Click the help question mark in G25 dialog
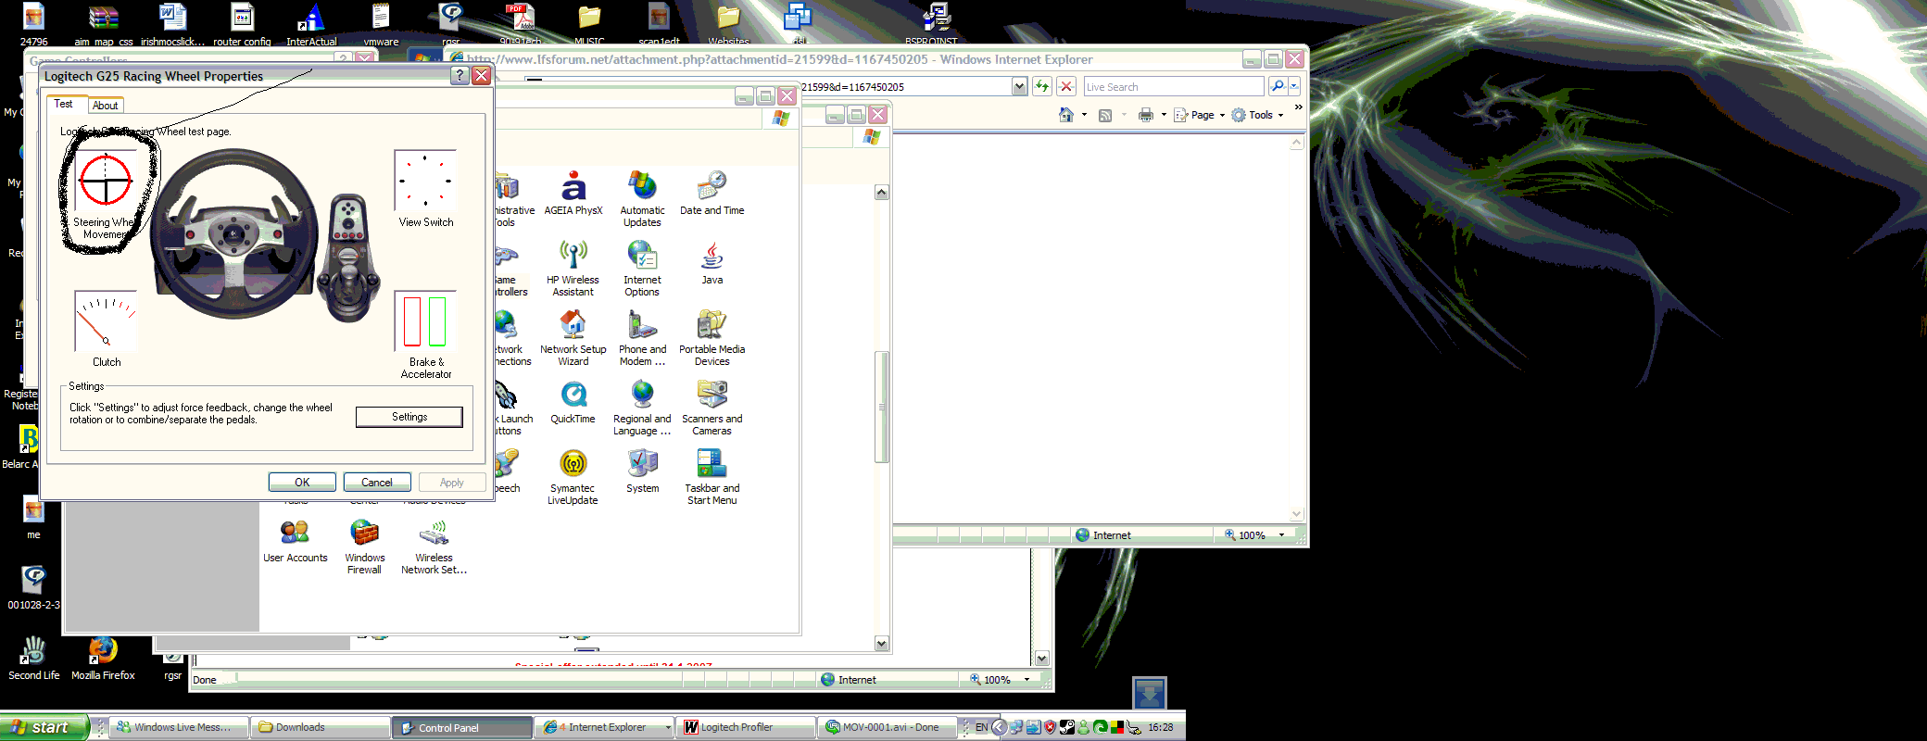The image size is (1927, 741). pyautogui.click(x=459, y=76)
